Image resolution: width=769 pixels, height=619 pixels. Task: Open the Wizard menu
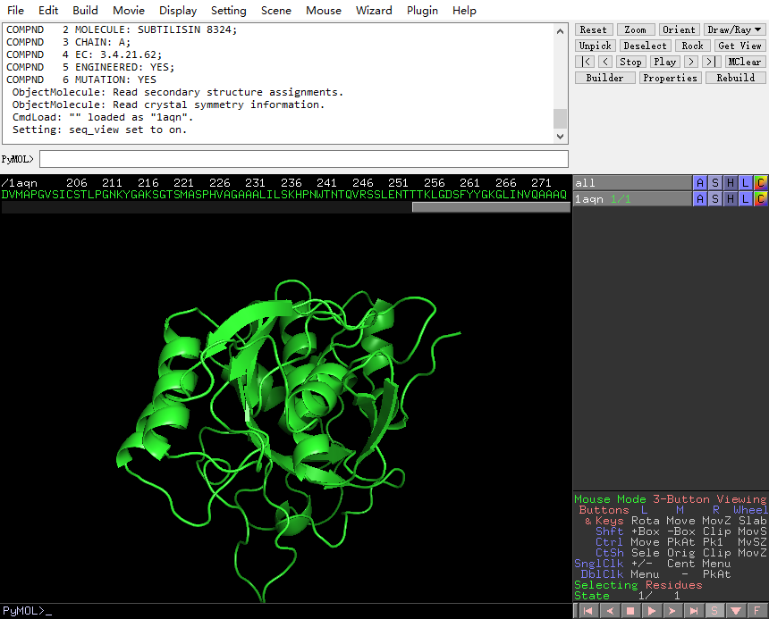pyautogui.click(x=374, y=11)
